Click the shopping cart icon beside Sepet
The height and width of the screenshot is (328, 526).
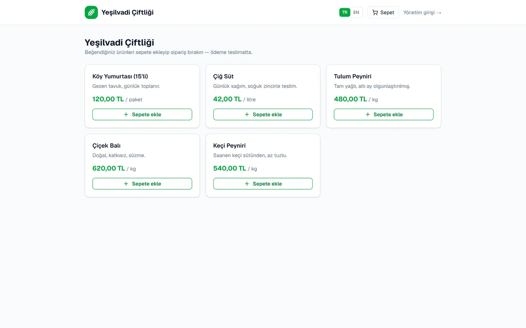tap(375, 12)
